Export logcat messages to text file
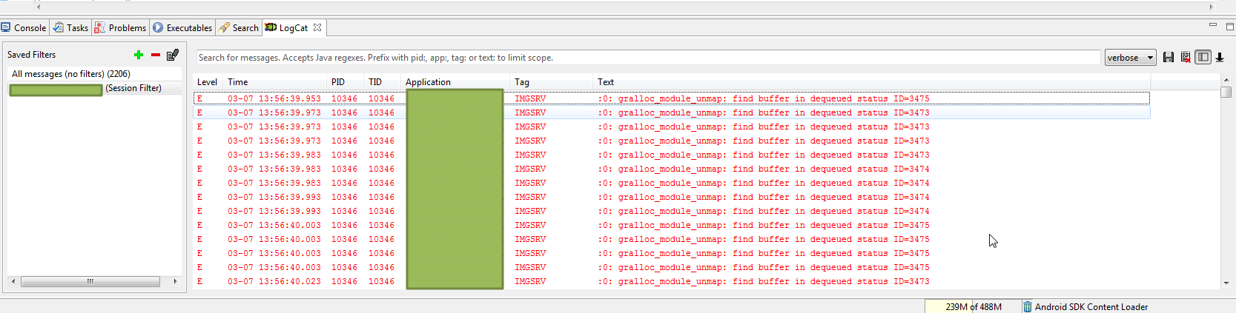1236x313 pixels. pos(1169,58)
